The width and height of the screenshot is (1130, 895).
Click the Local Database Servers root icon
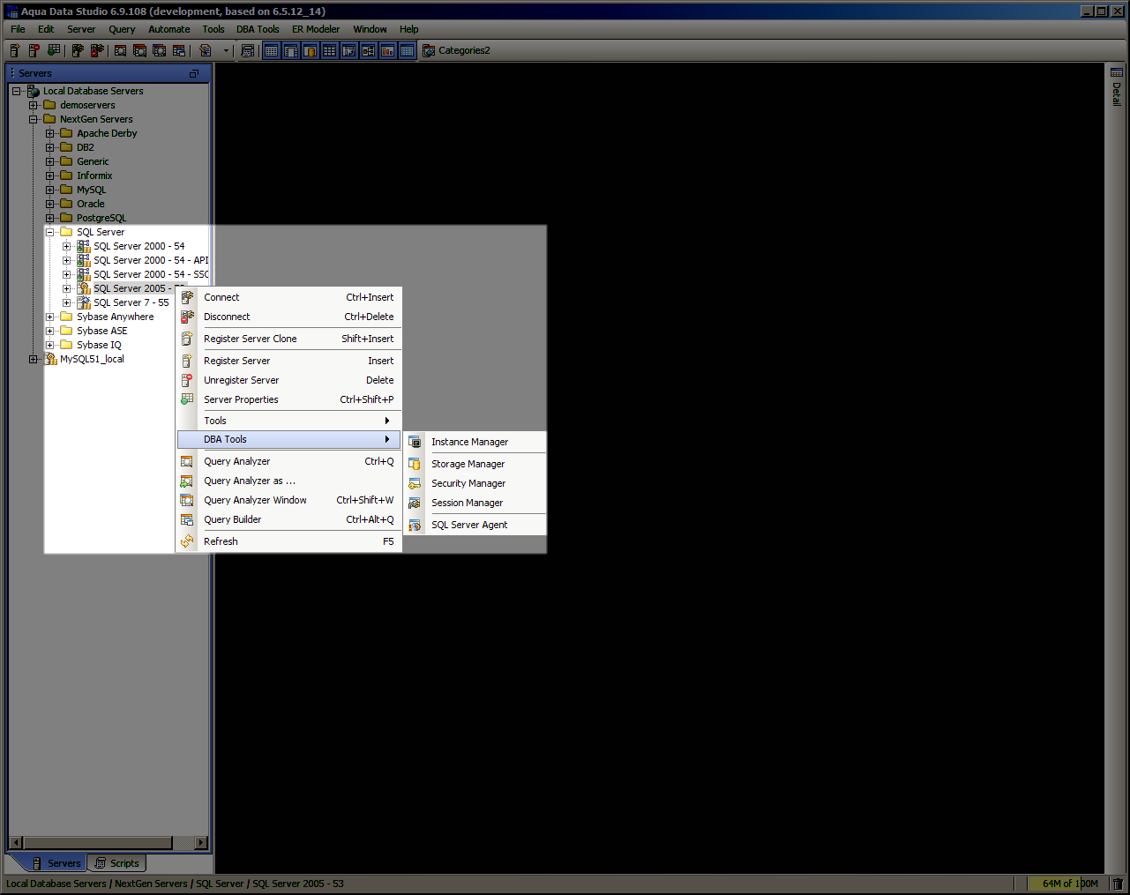click(34, 91)
